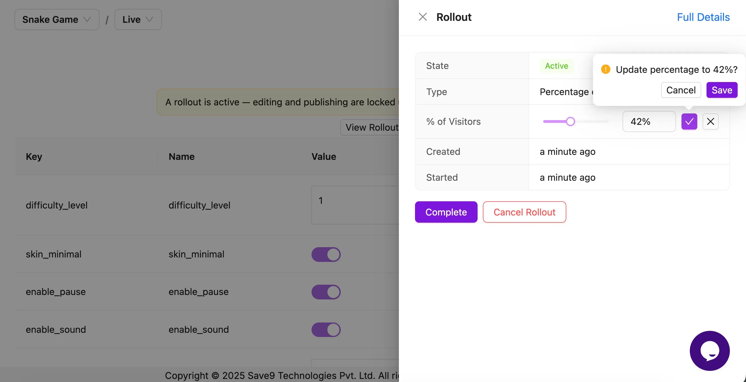
Task: Click the visitors percentage slider handle
Action: point(570,121)
